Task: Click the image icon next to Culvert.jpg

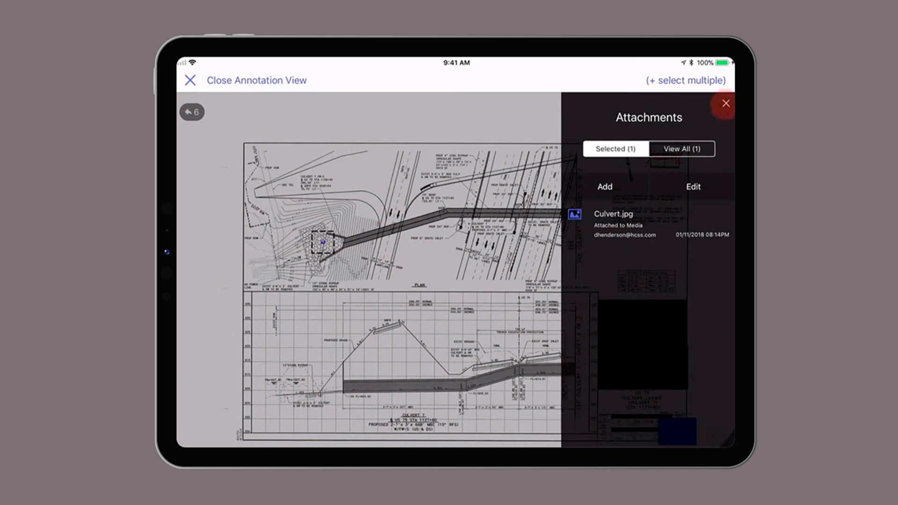Action: pos(574,214)
